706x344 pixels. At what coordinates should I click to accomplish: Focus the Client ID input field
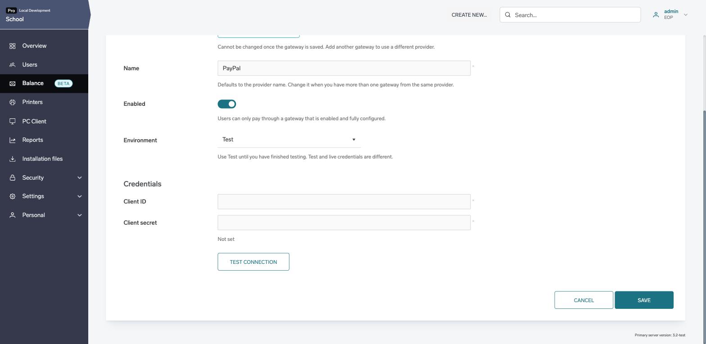click(x=344, y=202)
